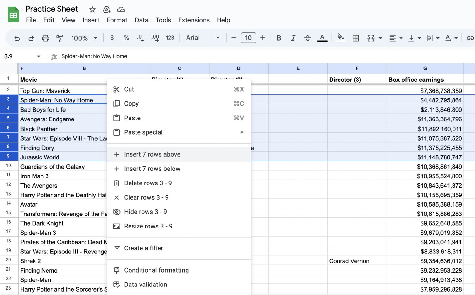475x295 pixels.
Task: Open the Format menu
Action: point(117,20)
